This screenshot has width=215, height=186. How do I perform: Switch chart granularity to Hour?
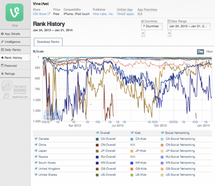click(x=209, y=52)
